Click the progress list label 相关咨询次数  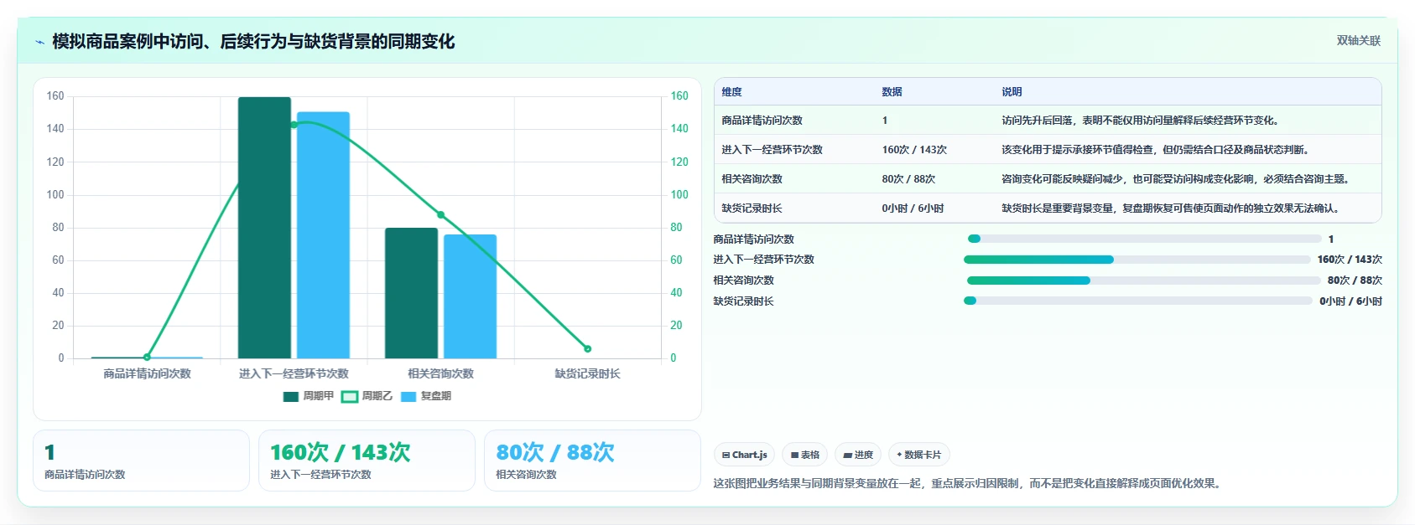coord(743,281)
